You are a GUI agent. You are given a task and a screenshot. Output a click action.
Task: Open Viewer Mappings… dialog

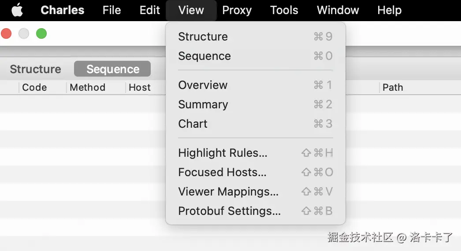tap(256, 192)
